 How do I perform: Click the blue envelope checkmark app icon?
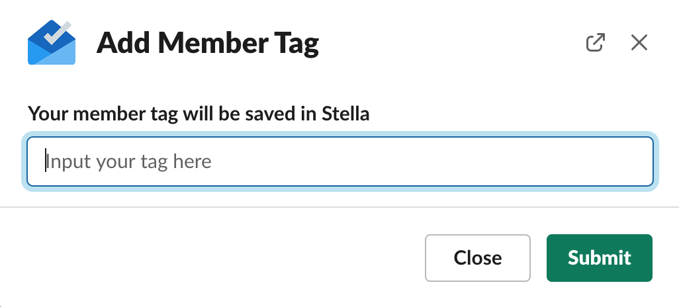[x=52, y=42]
